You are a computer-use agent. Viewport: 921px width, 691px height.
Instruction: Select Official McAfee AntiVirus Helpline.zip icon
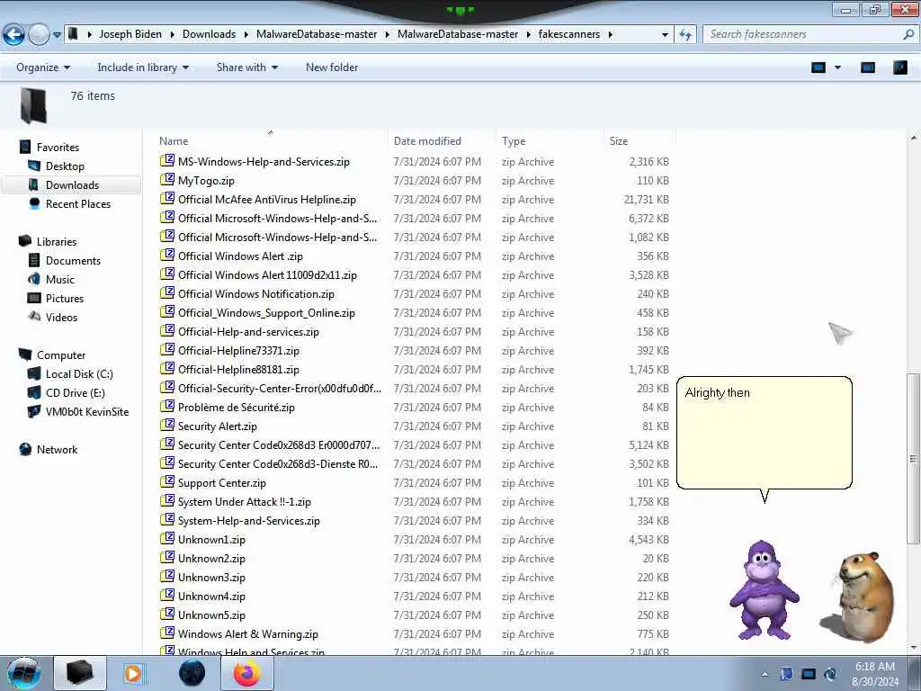tap(167, 198)
